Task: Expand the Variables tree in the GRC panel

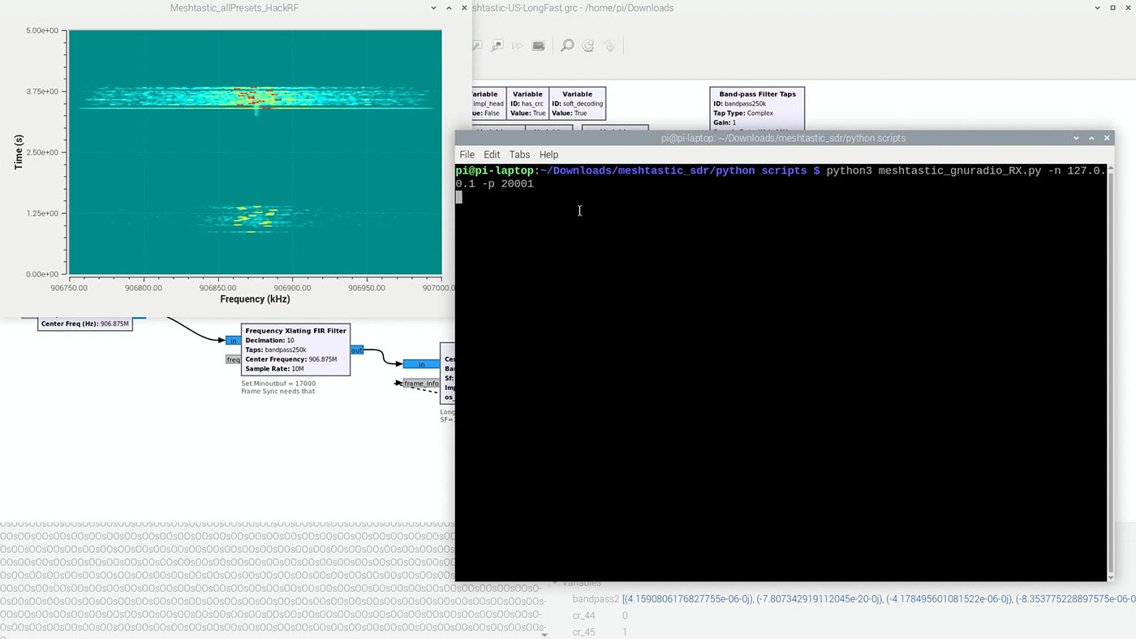Action: (556, 582)
